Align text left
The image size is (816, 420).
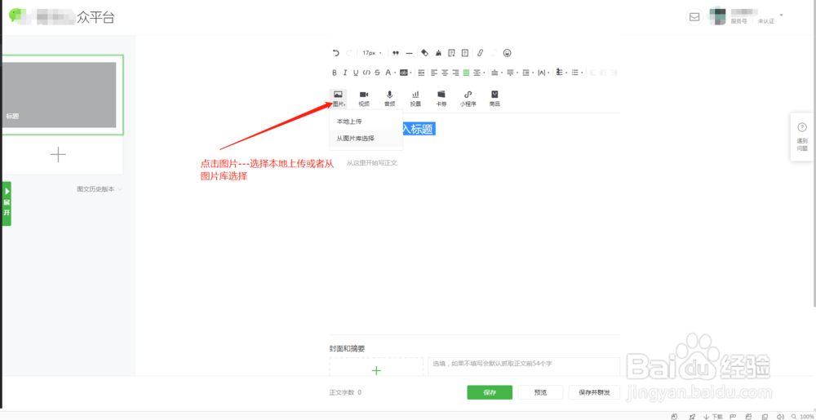coord(434,73)
